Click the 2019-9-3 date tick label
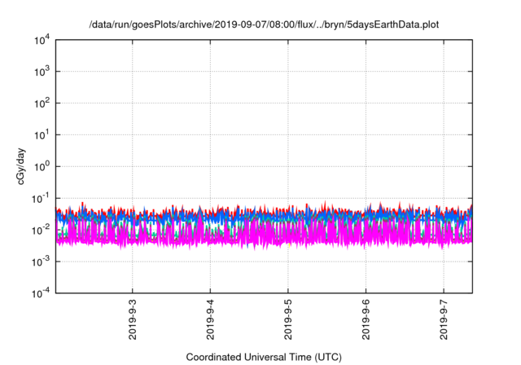521x365 pixels. click(132, 319)
